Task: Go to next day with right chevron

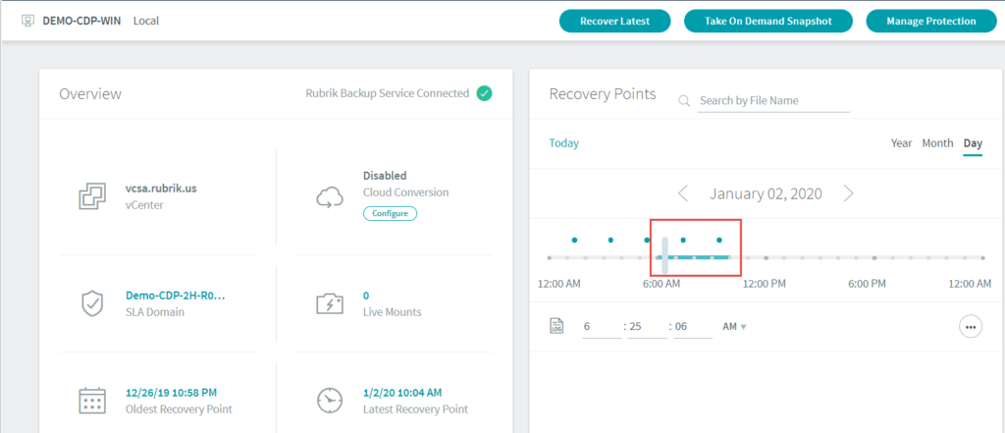Action: 849,193
